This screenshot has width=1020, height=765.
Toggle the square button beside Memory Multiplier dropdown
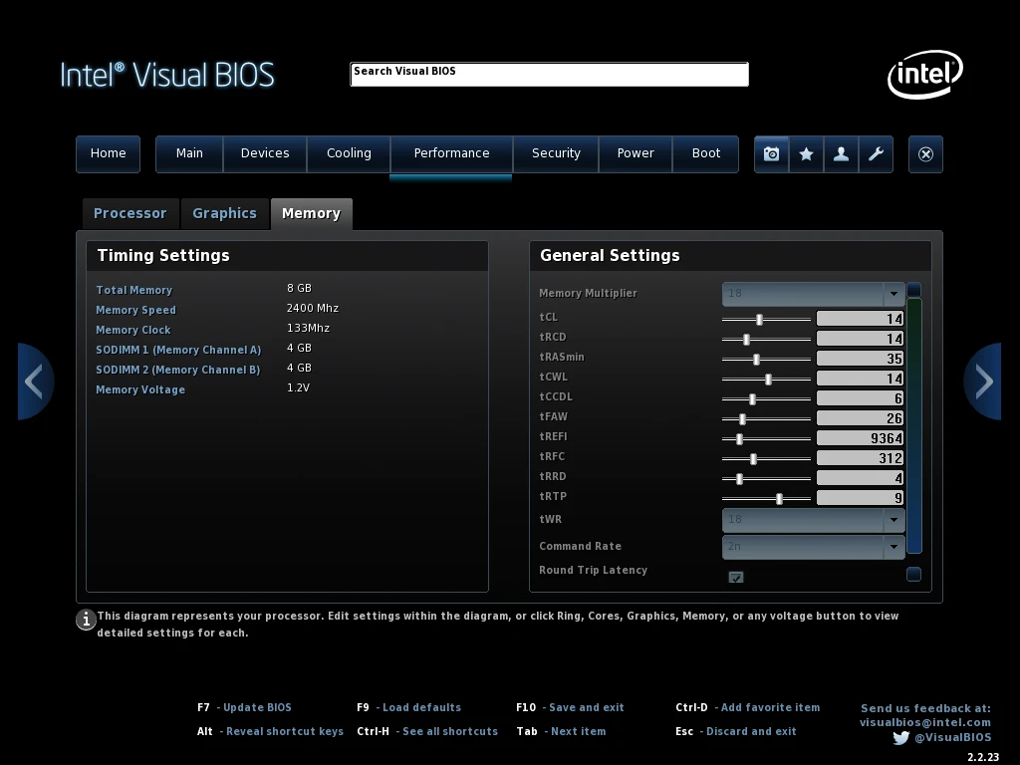pos(913,290)
